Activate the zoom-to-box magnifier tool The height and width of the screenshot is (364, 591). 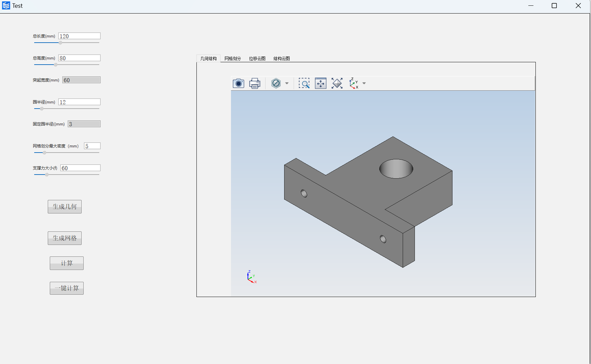pyautogui.click(x=304, y=83)
